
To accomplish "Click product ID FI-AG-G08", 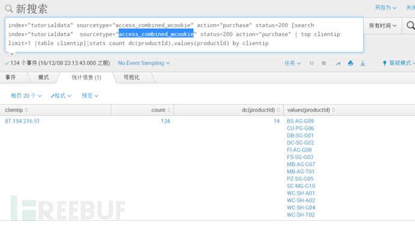I will tap(300, 150).
